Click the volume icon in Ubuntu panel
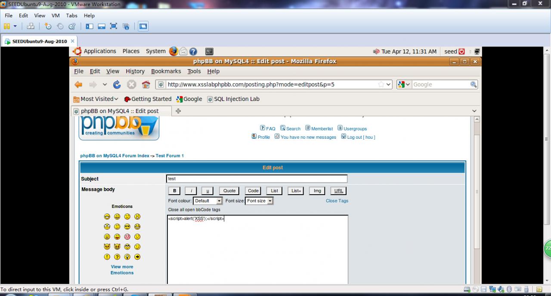The width and height of the screenshot is (551, 296). click(x=377, y=52)
